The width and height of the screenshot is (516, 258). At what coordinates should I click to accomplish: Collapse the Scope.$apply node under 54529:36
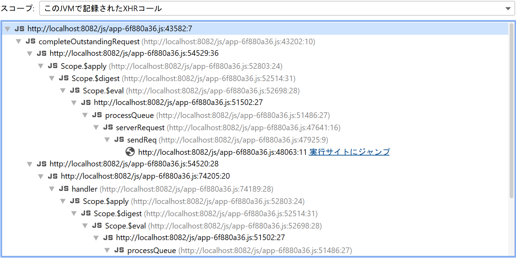41,66
